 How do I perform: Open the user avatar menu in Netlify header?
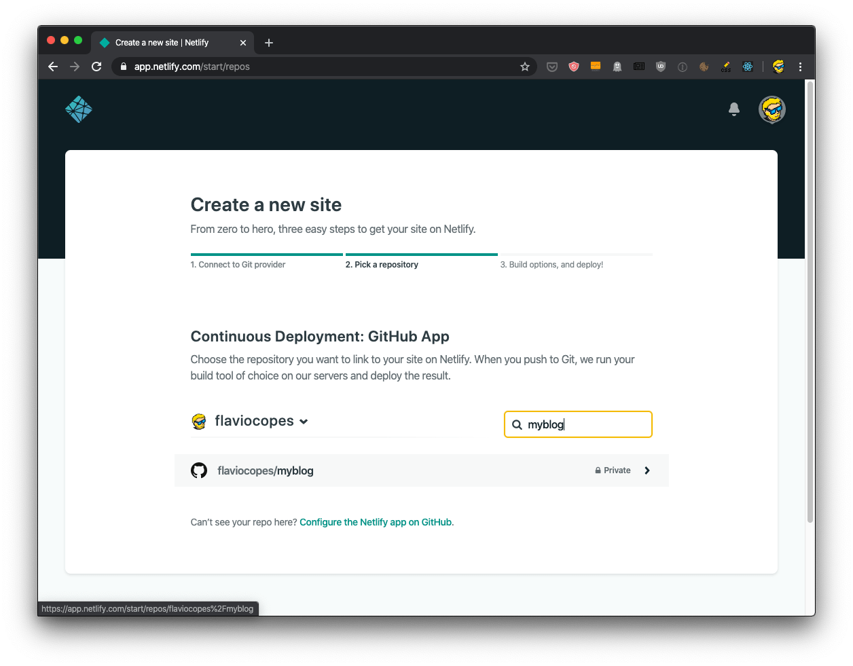click(772, 109)
